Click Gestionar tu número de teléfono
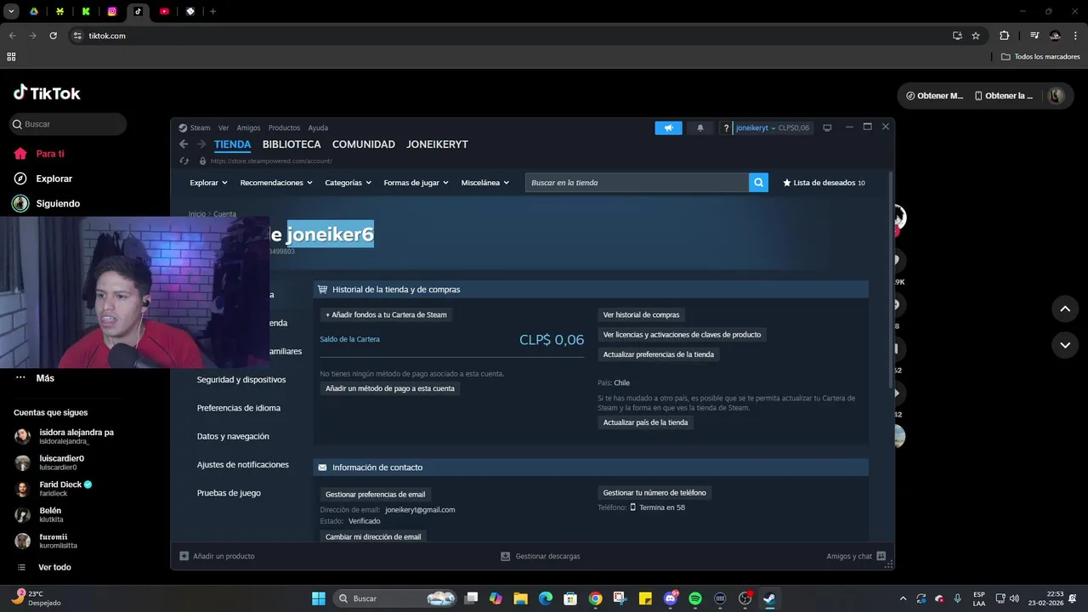Screen dimensions: 1088x612 coord(654,492)
